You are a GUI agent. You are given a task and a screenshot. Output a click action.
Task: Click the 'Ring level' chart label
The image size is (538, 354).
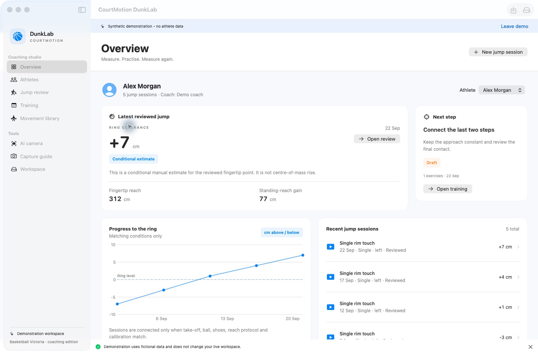pyautogui.click(x=126, y=276)
